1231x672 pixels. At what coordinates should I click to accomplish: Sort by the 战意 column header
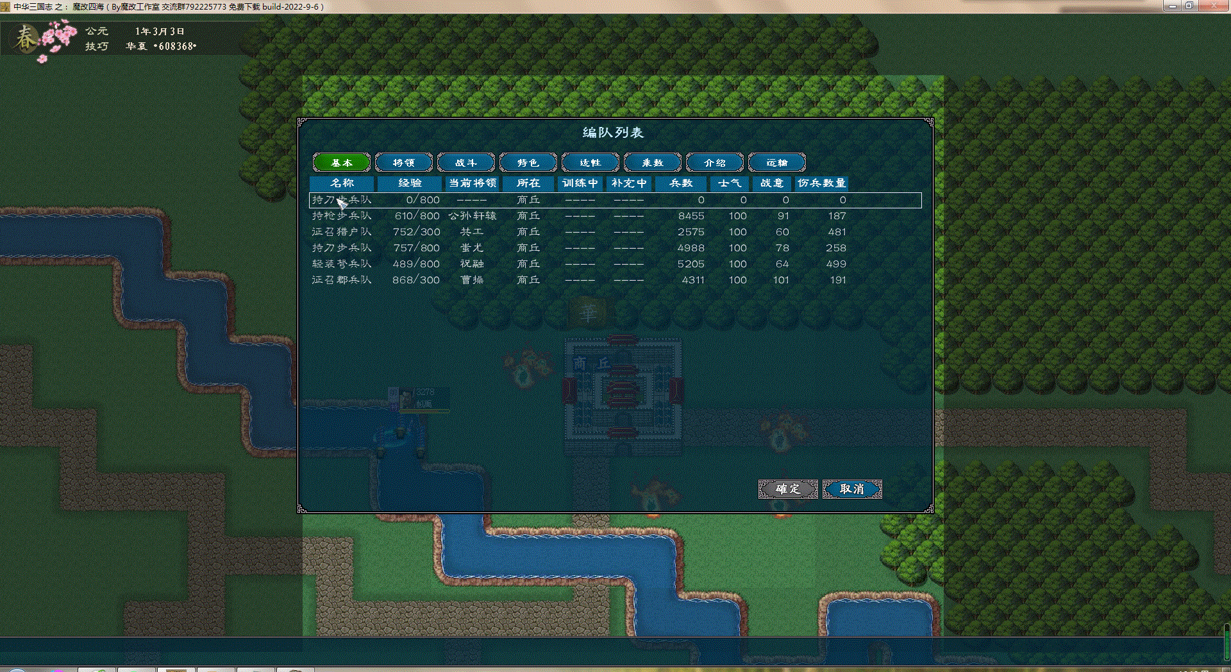tap(772, 183)
